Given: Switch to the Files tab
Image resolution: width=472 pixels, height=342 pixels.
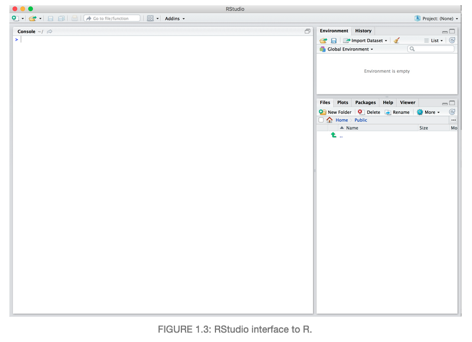Looking at the screenshot, I should [x=325, y=102].
